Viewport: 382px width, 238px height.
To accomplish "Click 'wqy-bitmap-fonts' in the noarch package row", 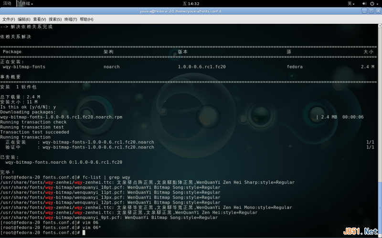I will (24, 67).
